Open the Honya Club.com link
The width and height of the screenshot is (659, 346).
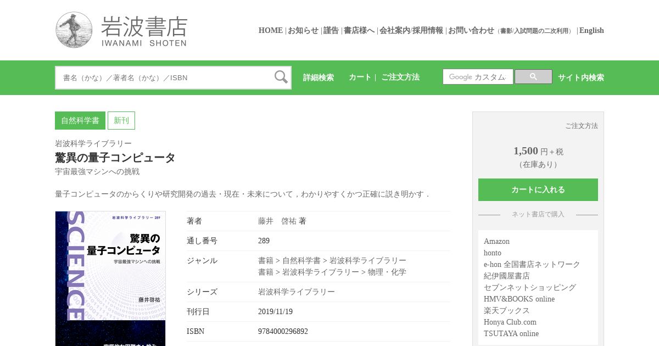[510, 322]
